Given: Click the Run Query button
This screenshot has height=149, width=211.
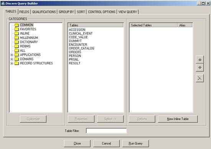Looking at the screenshot, I should click(x=135, y=144).
